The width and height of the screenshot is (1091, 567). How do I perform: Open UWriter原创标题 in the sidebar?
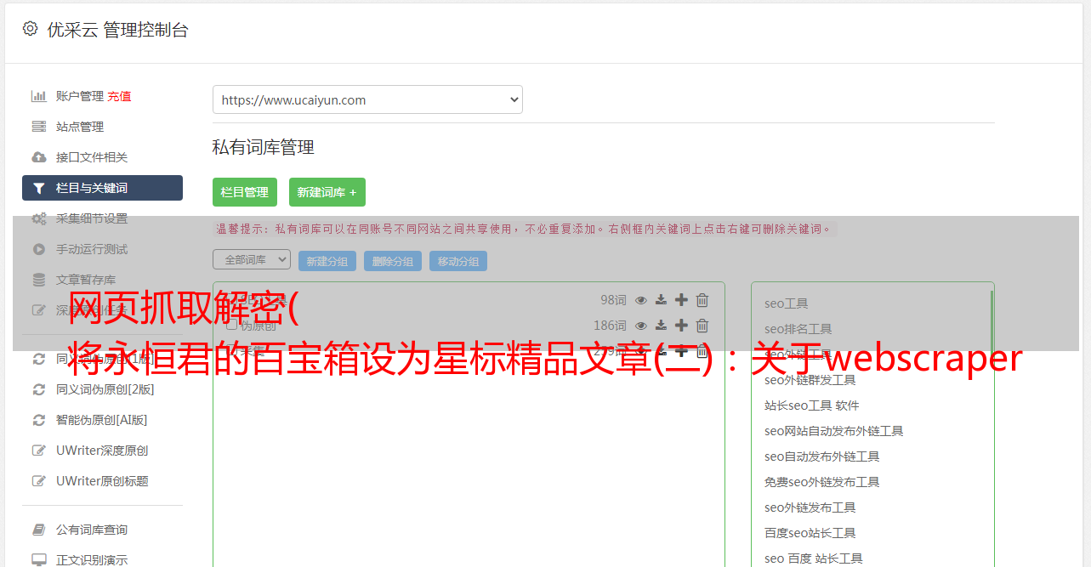(102, 481)
